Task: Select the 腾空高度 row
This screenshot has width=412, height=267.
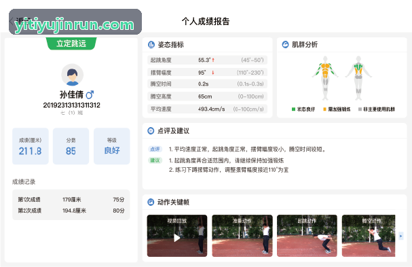Action: [x=207, y=96]
